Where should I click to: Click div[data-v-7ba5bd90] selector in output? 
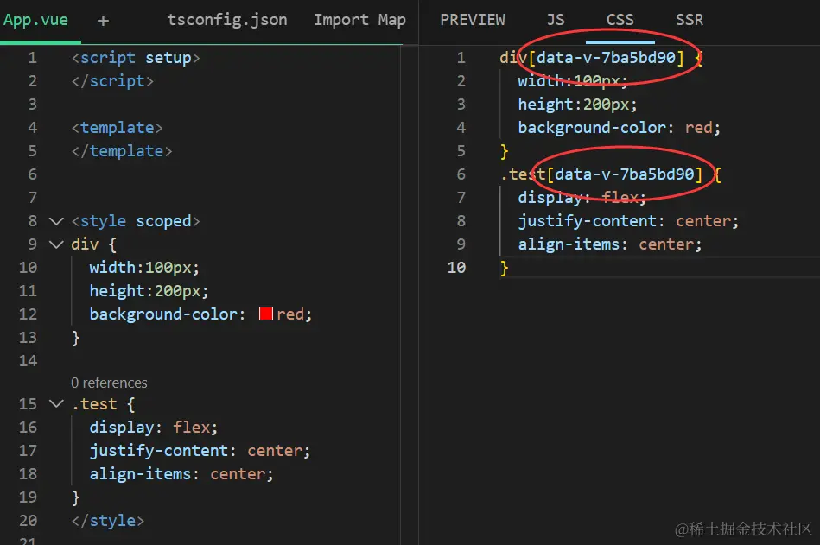pyautogui.click(x=592, y=58)
